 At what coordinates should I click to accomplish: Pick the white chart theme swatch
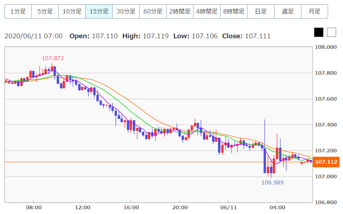pyautogui.click(x=331, y=32)
